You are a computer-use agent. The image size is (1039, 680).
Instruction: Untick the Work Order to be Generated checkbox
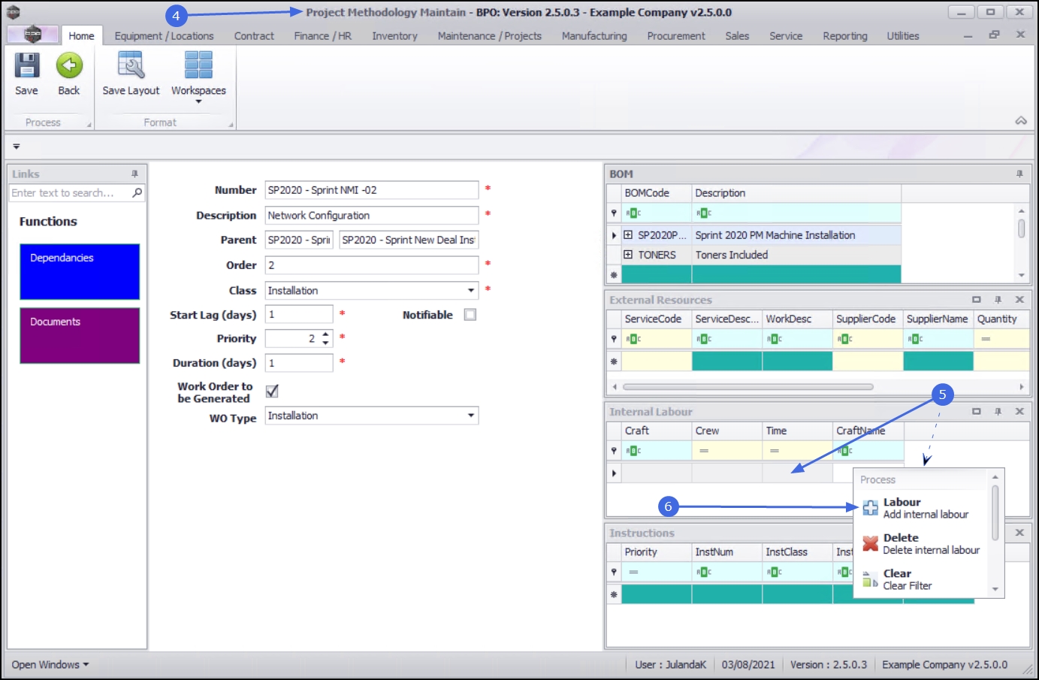pyautogui.click(x=272, y=391)
